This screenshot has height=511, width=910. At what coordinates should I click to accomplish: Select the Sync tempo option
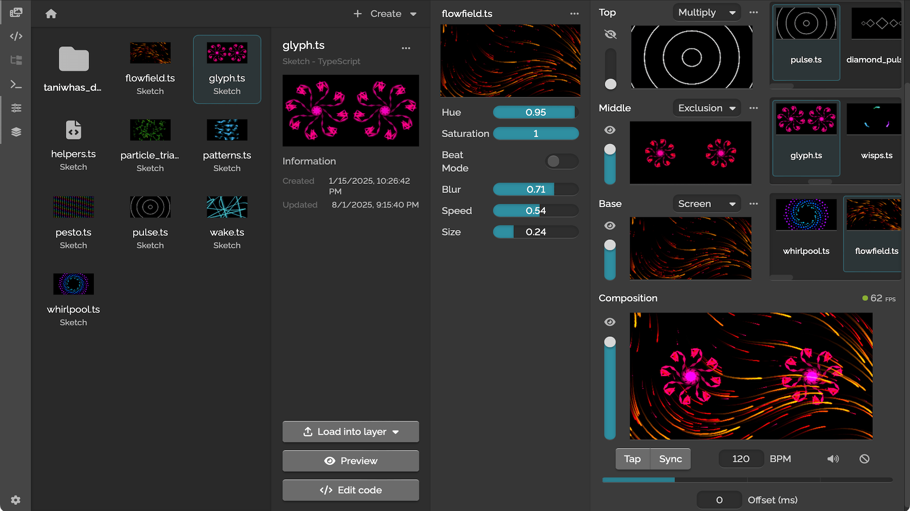point(670,459)
